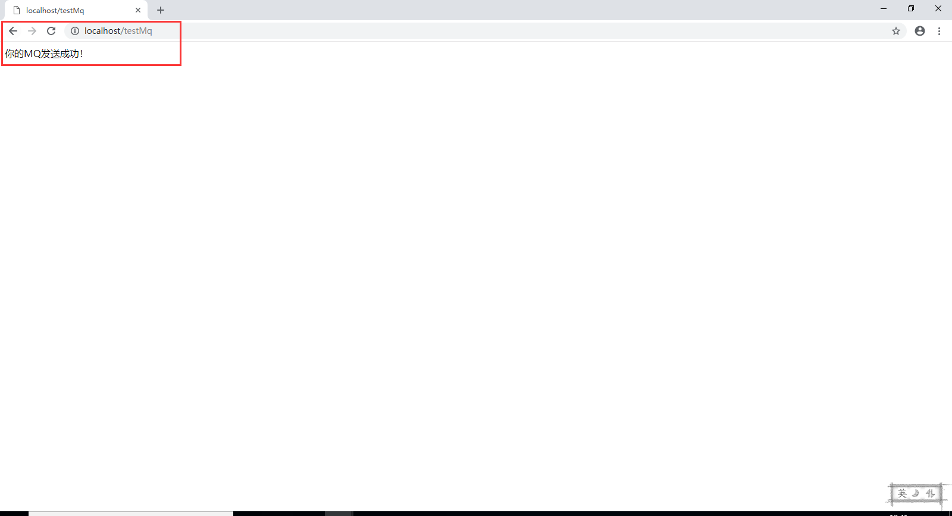
Task: Click the page favicon on the tab
Action: coord(17,10)
